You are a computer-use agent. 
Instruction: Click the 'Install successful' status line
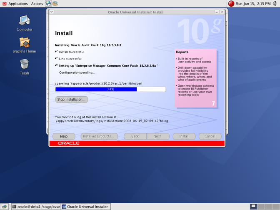[71, 52]
